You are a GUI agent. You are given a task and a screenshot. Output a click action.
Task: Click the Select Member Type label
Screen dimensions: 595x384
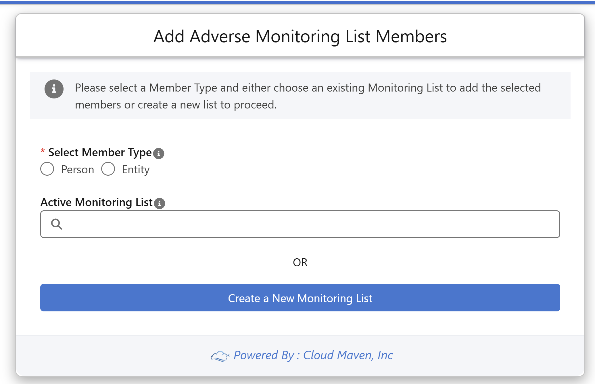point(100,152)
